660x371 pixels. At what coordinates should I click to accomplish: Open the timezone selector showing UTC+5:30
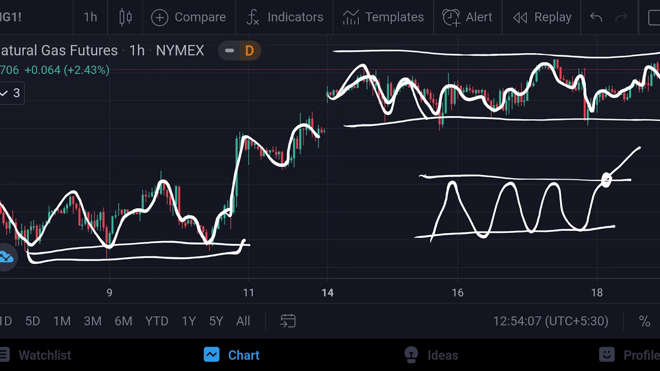pyautogui.click(x=551, y=321)
